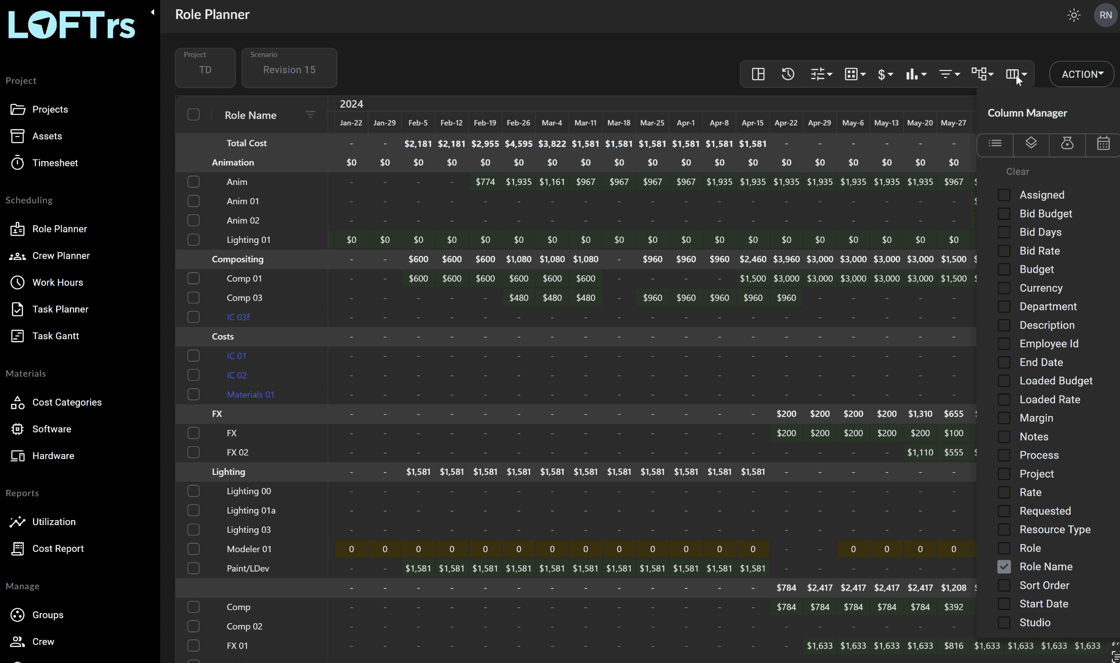Open the dollar currency dropdown
The height and width of the screenshot is (663, 1120).
[885, 74]
